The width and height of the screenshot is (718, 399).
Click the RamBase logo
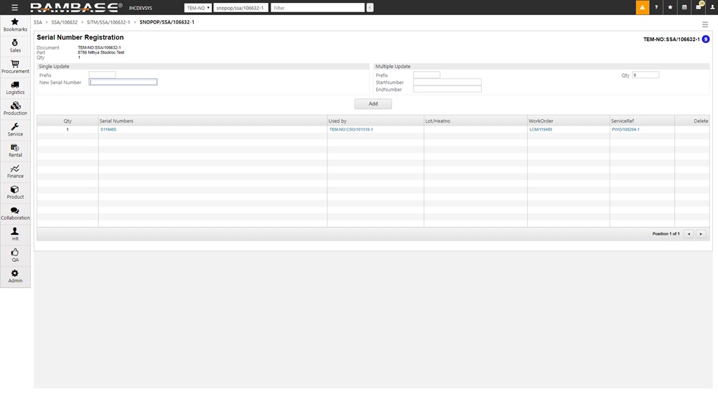tap(77, 7)
